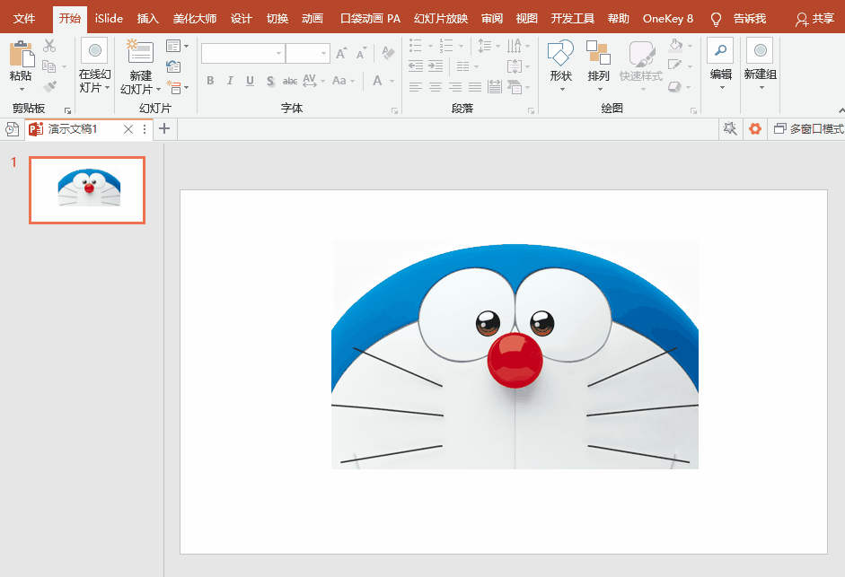Click the 多窗口模式 multi-window mode button

click(x=808, y=128)
